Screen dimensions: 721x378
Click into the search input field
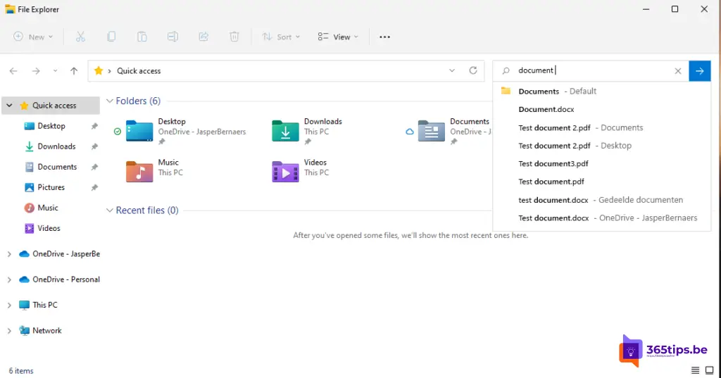click(591, 70)
